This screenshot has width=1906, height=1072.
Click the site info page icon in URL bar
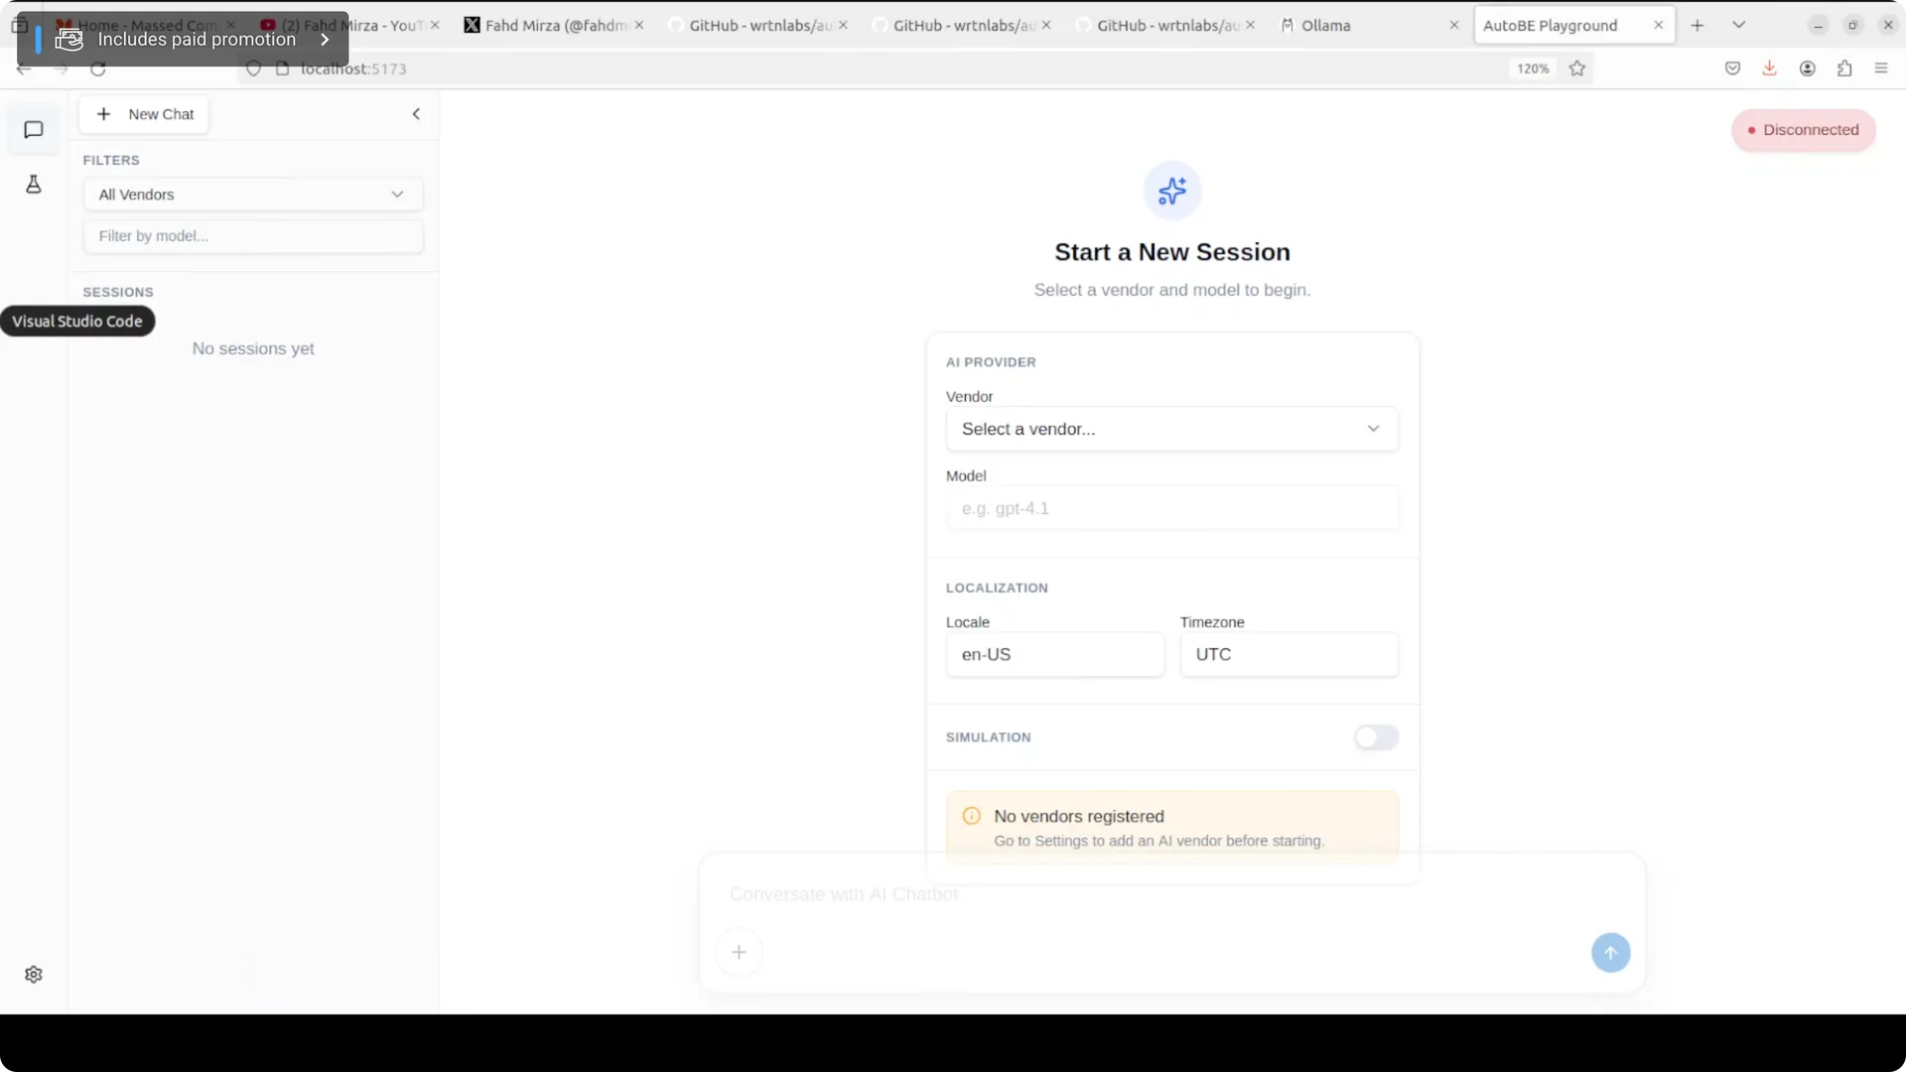click(282, 68)
